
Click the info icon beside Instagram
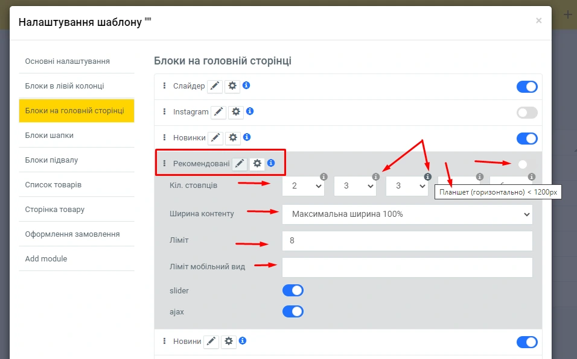click(x=250, y=111)
